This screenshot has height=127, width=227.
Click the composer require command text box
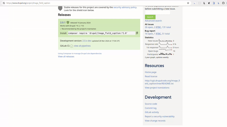tap(102, 33)
